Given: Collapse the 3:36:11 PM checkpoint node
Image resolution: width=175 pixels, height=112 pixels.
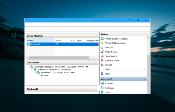Looking at the screenshot, I should (35, 73).
